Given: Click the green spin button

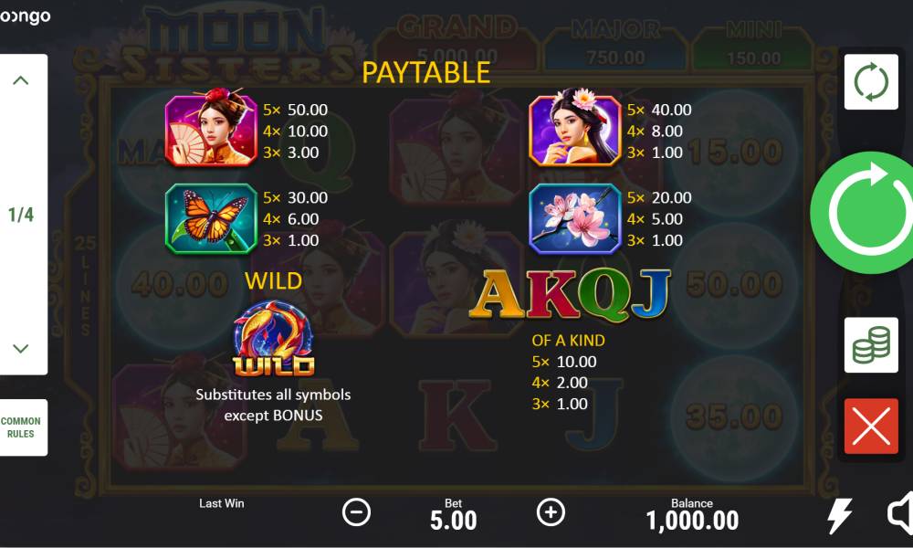Looking at the screenshot, I should (865, 213).
